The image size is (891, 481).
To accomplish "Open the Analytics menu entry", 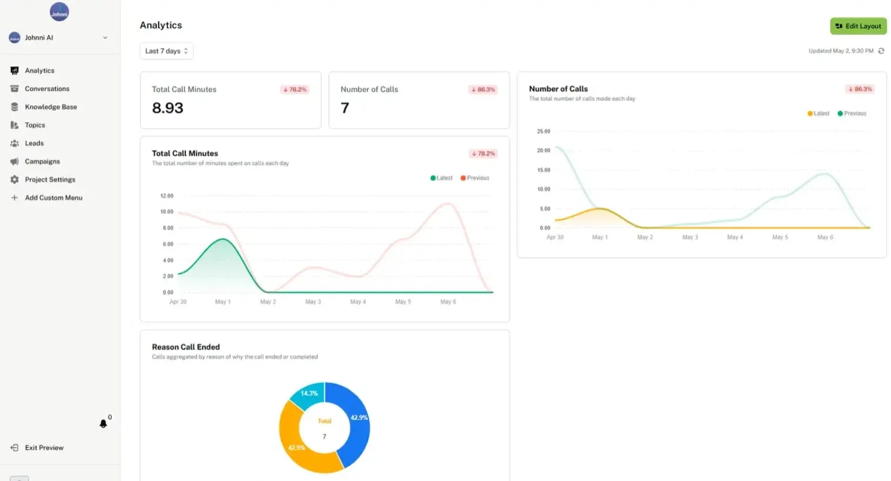I will pos(40,70).
